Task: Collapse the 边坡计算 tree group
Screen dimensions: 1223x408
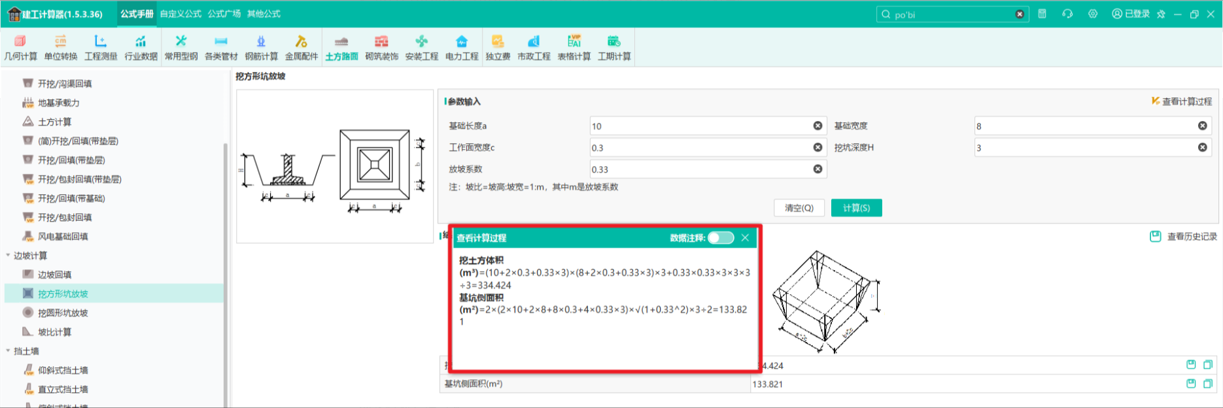Action: (x=8, y=256)
